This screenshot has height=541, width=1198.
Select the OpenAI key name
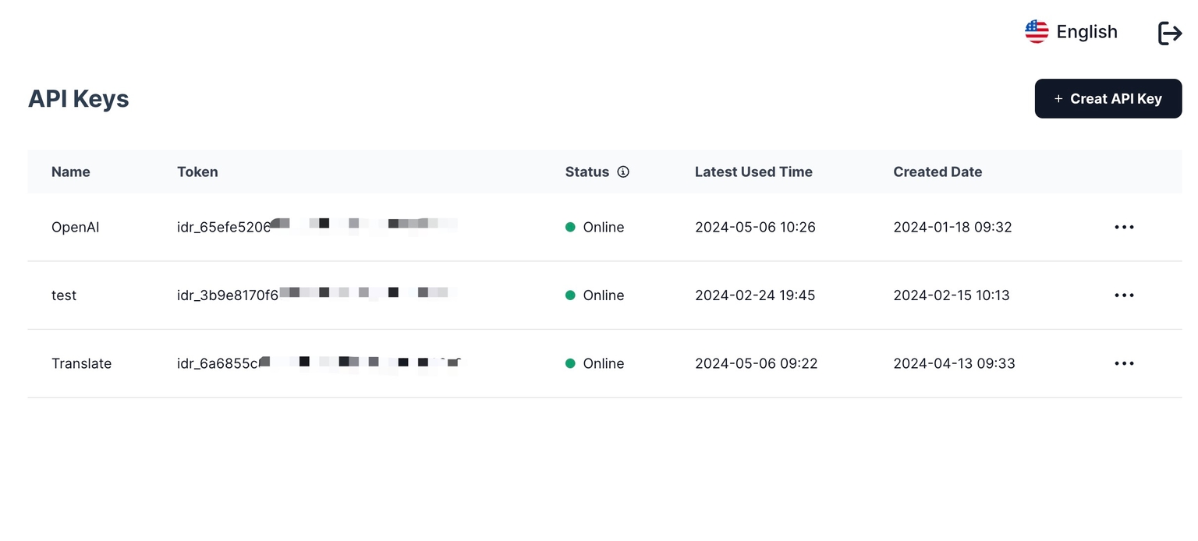75,228
